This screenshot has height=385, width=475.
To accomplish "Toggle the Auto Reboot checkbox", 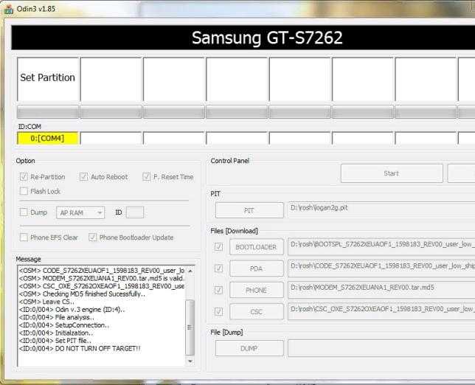I will [x=83, y=176].
